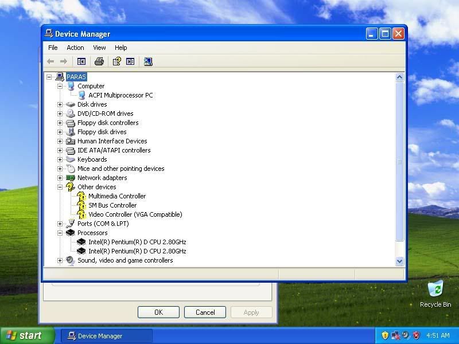The height and width of the screenshot is (344, 459).
Task: Click the red shield tray icon
Action: pyautogui.click(x=416, y=335)
